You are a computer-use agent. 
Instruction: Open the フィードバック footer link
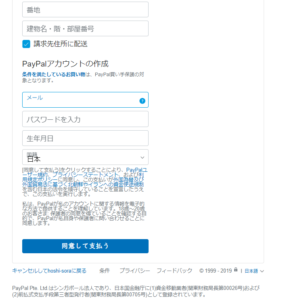click(x=174, y=271)
